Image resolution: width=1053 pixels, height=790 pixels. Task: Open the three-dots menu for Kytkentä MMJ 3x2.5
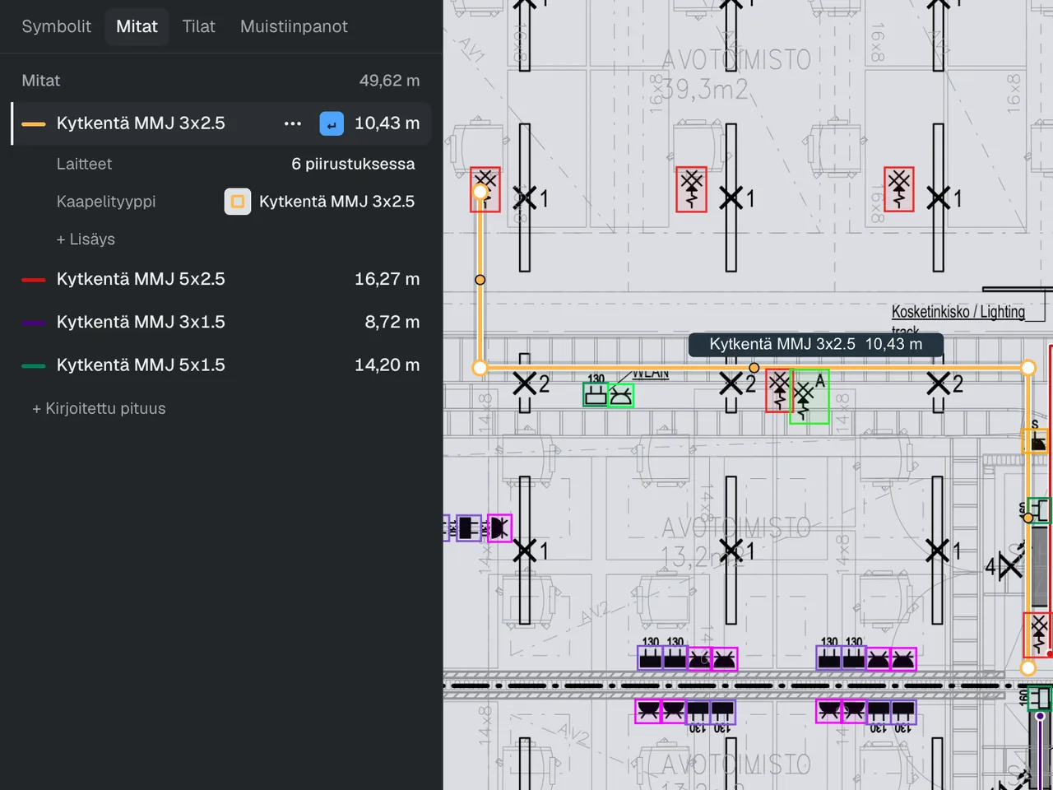(293, 123)
